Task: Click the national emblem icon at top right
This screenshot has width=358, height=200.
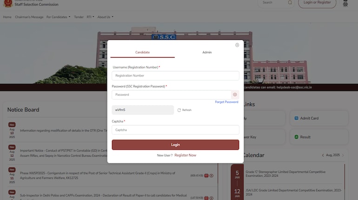Action: coord(345,3)
